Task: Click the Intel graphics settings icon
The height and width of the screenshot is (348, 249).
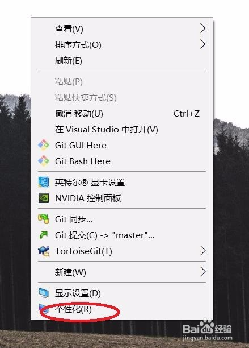Action: click(44, 182)
